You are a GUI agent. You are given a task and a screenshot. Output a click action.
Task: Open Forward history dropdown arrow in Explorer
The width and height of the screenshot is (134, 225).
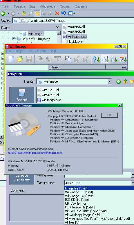click(x=19, y=14)
